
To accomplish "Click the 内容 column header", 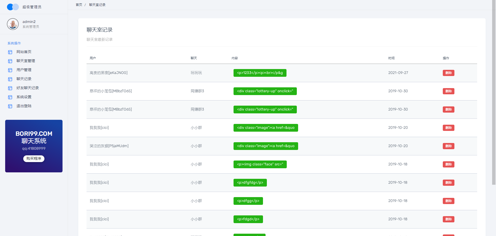I will pyautogui.click(x=235, y=58).
